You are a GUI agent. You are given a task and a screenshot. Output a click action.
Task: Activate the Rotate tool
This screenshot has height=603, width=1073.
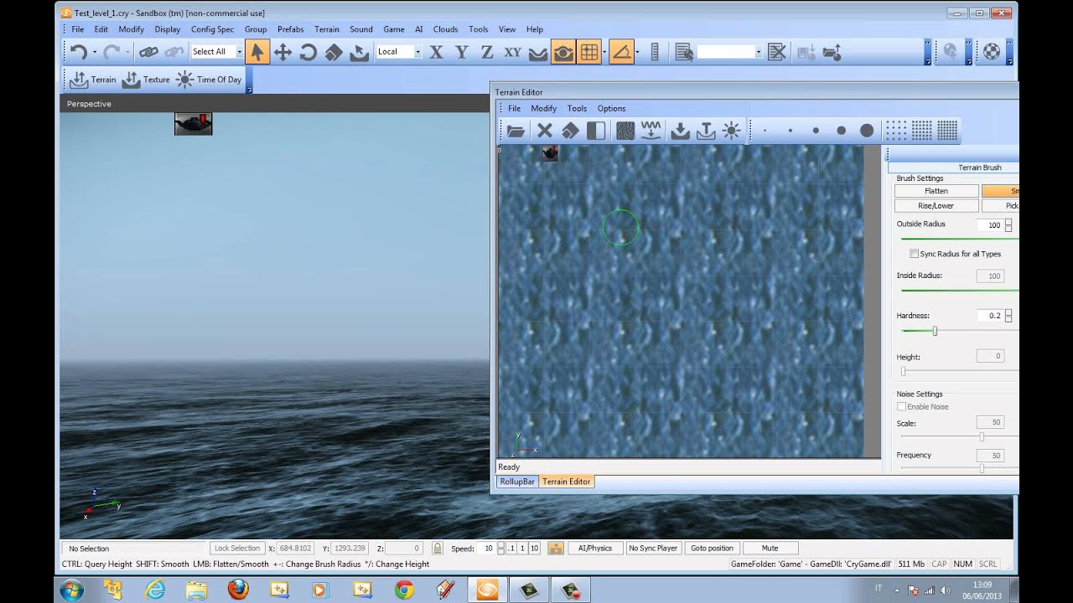point(308,52)
